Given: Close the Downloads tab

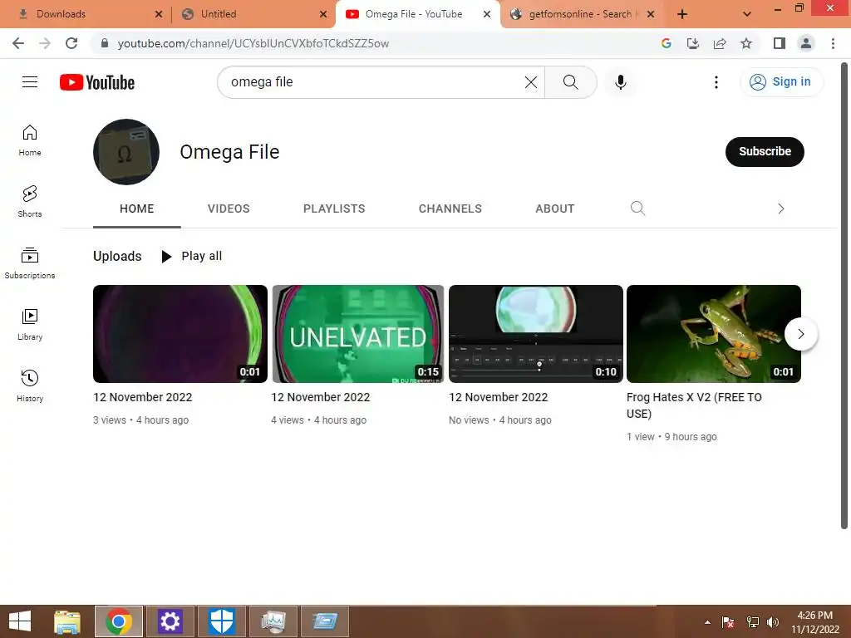Looking at the screenshot, I should pos(159,14).
